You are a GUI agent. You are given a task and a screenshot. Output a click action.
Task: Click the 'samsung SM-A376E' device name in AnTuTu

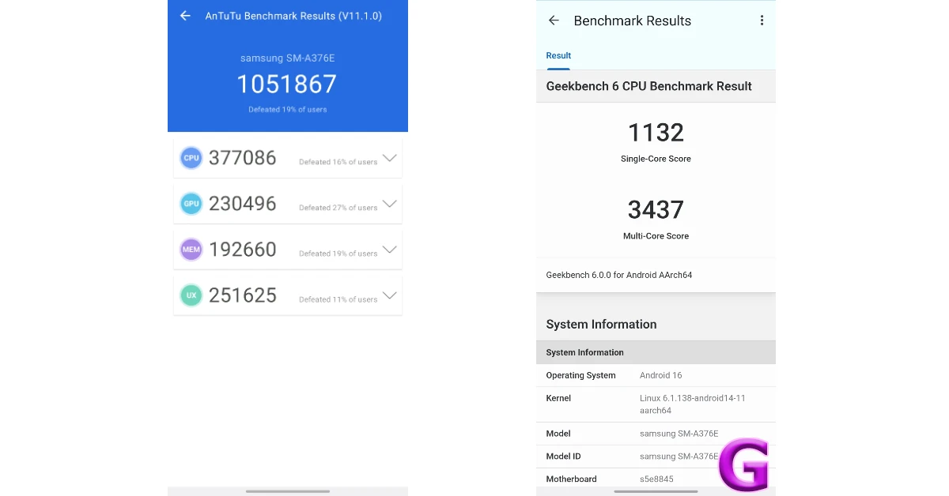coord(287,58)
